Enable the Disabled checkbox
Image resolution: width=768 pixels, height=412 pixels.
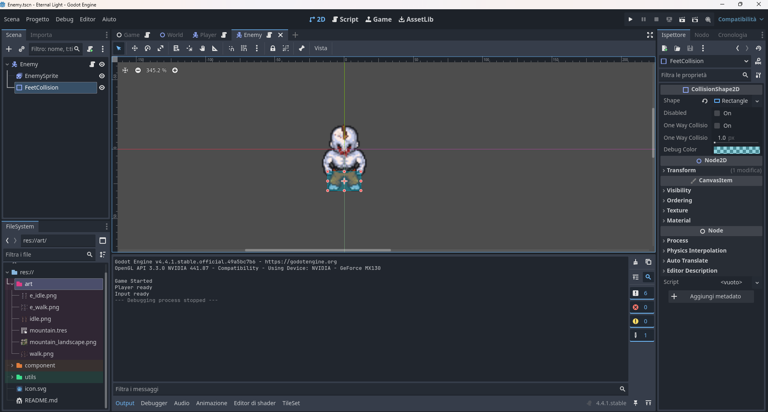717,113
